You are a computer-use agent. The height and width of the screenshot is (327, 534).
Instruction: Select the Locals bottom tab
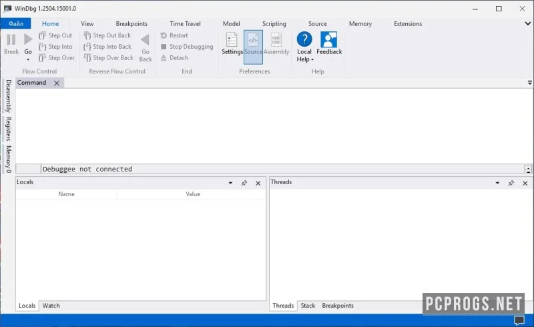pyautogui.click(x=27, y=306)
